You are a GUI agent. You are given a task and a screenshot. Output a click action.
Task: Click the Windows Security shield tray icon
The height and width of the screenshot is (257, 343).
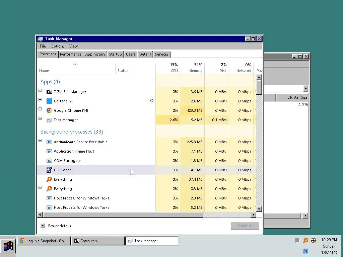point(313,241)
